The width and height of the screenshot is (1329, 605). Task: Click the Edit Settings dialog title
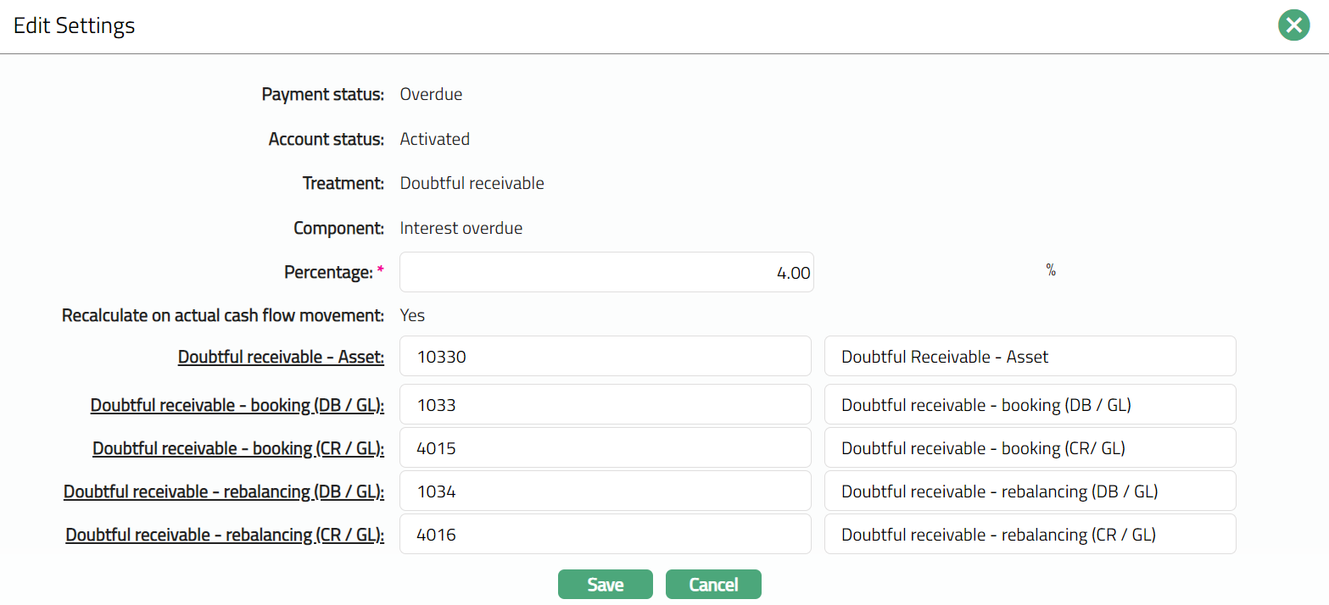tap(75, 26)
